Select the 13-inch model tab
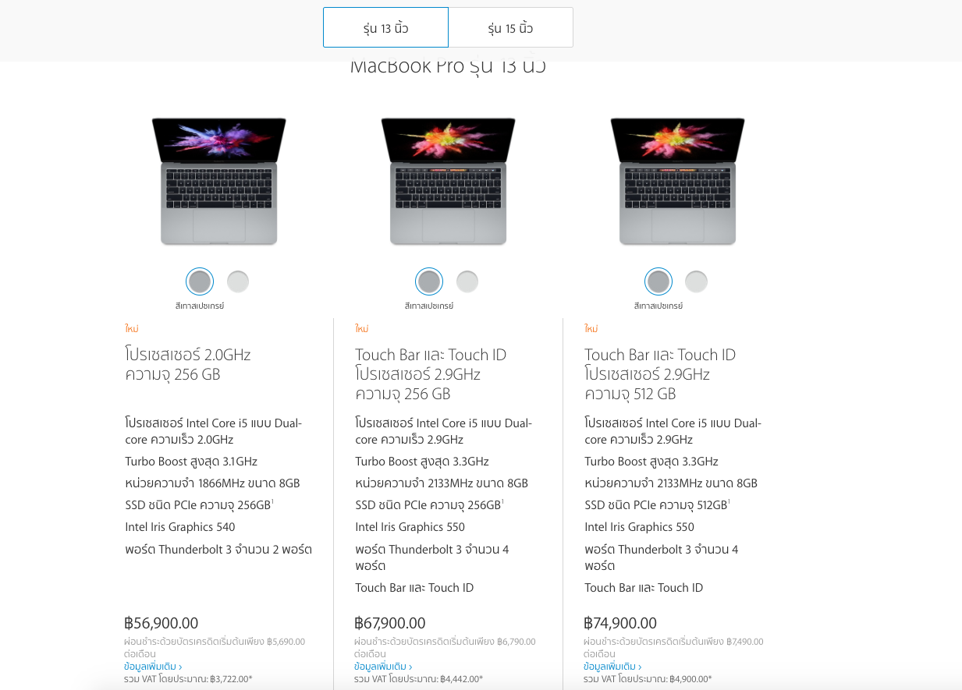 385,28
